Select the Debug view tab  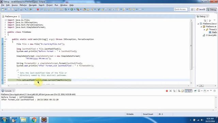(x=202, y=16)
